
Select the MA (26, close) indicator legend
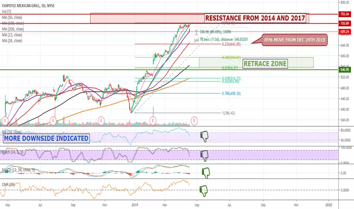12,41
